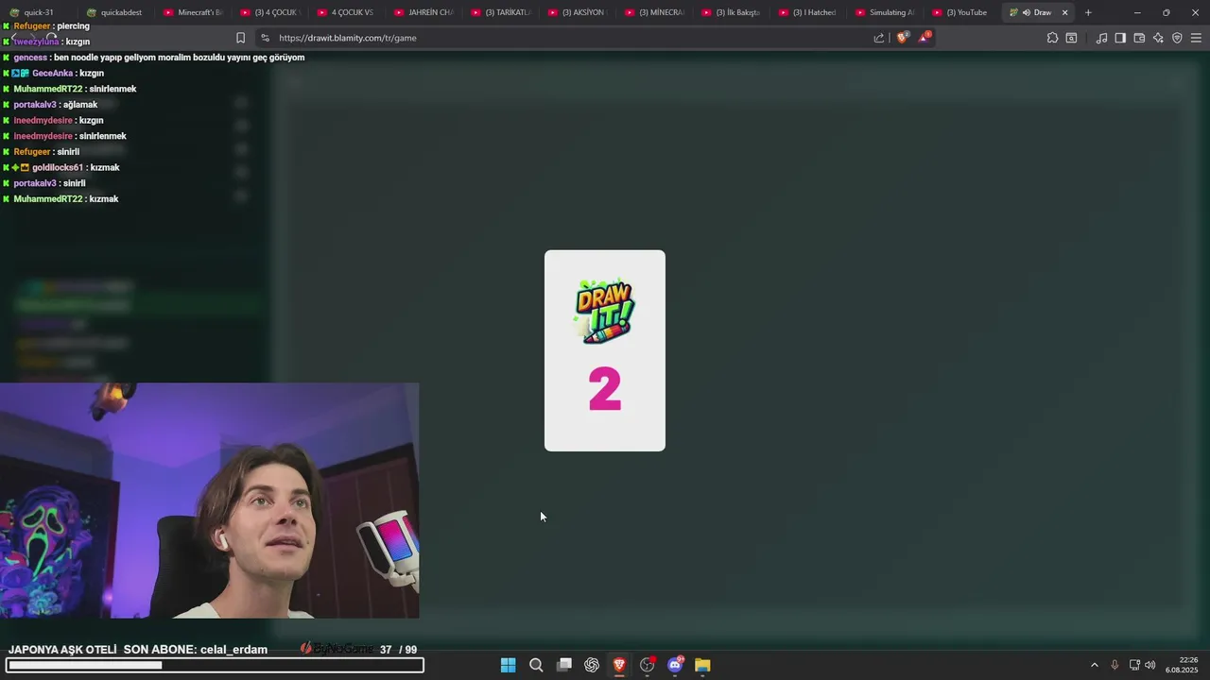Click the share page icon
Screen dimensions: 1210x680
coord(879,38)
